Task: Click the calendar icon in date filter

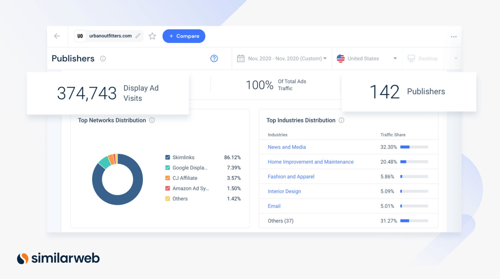Action: (241, 58)
